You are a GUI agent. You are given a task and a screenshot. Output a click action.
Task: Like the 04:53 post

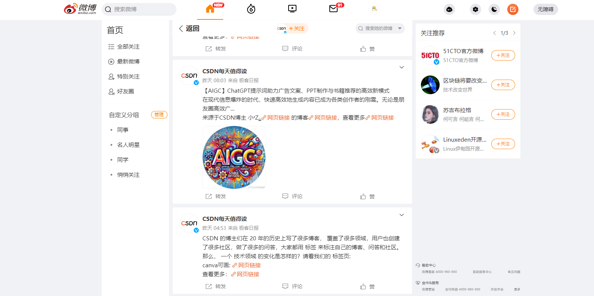pos(367,286)
